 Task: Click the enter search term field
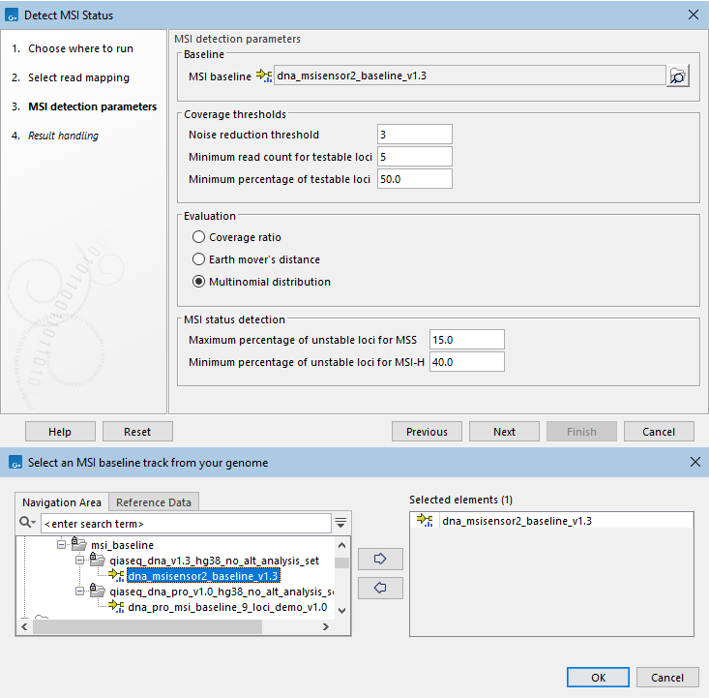(186, 524)
